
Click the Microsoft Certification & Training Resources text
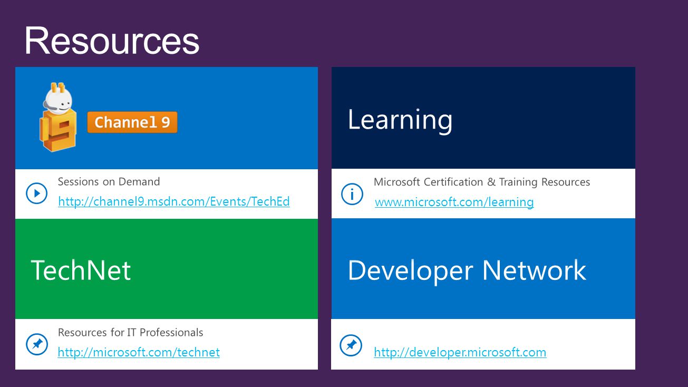[482, 182]
